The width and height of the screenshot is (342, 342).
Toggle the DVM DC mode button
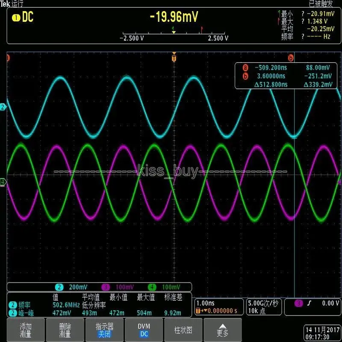144,330
